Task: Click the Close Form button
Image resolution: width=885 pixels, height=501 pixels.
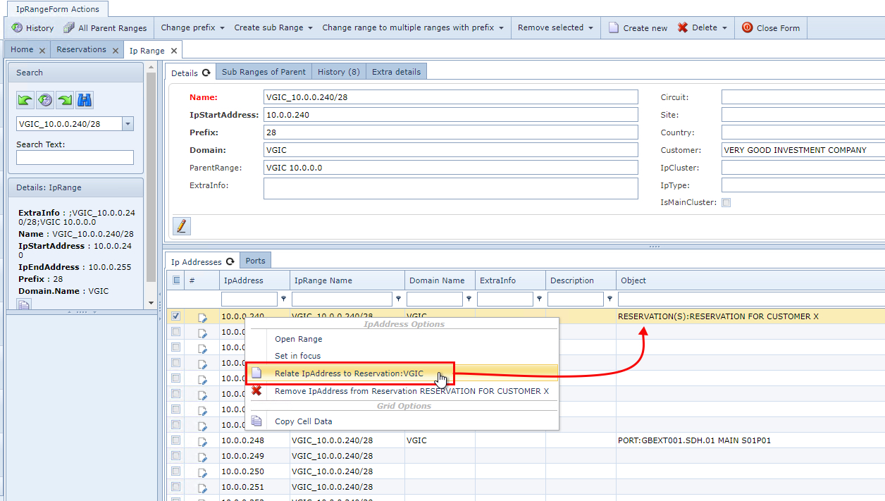Action: (x=771, y=28)
